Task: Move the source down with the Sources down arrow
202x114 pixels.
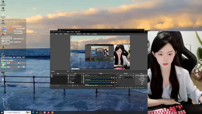Action: (77, 86)
